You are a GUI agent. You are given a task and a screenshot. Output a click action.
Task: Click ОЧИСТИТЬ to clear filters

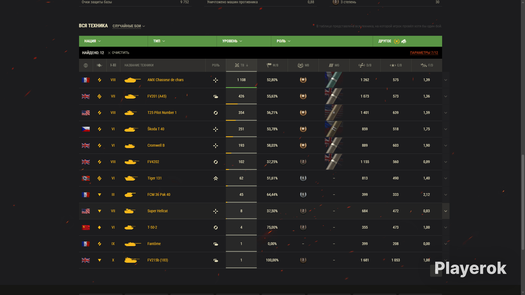pos(118,53)
